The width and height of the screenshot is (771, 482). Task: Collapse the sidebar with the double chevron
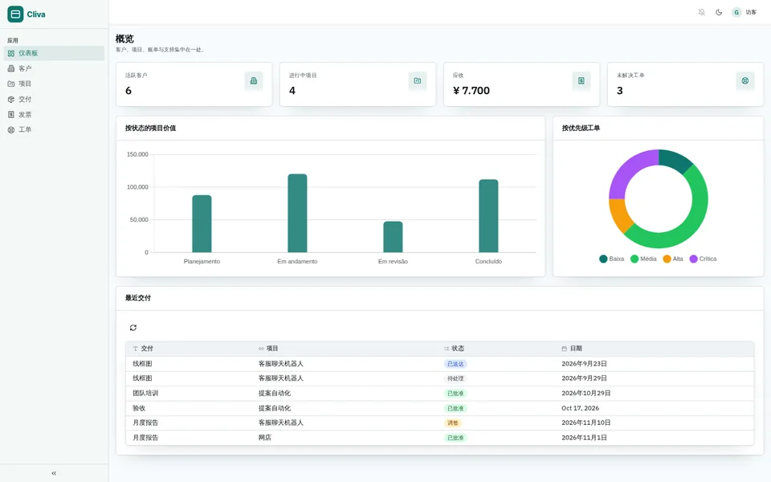coord(54,473)
